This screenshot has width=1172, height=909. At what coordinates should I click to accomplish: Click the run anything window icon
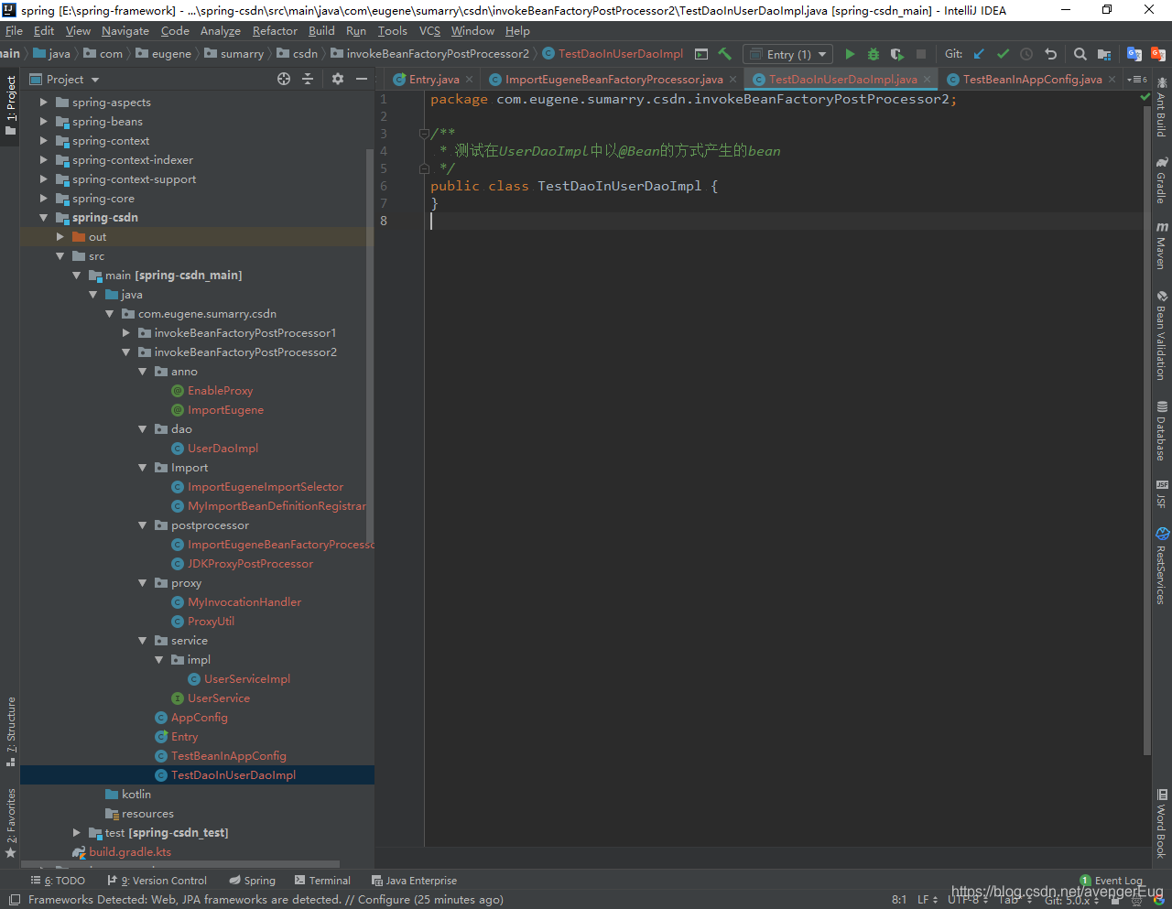[x=701, y=54]
